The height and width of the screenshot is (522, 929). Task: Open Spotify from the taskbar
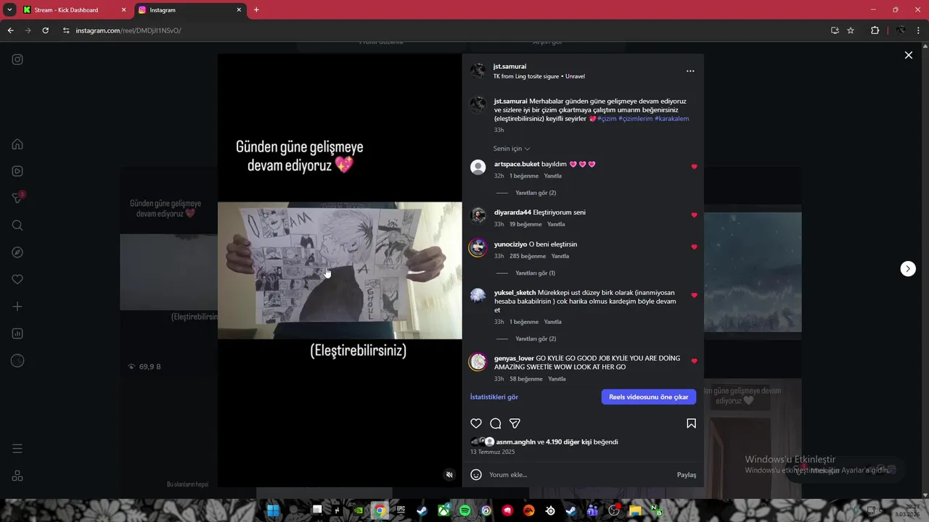pyautogui.click(x=464, y=510)
